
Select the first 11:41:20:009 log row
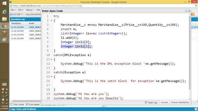click(x=25, y=27)
